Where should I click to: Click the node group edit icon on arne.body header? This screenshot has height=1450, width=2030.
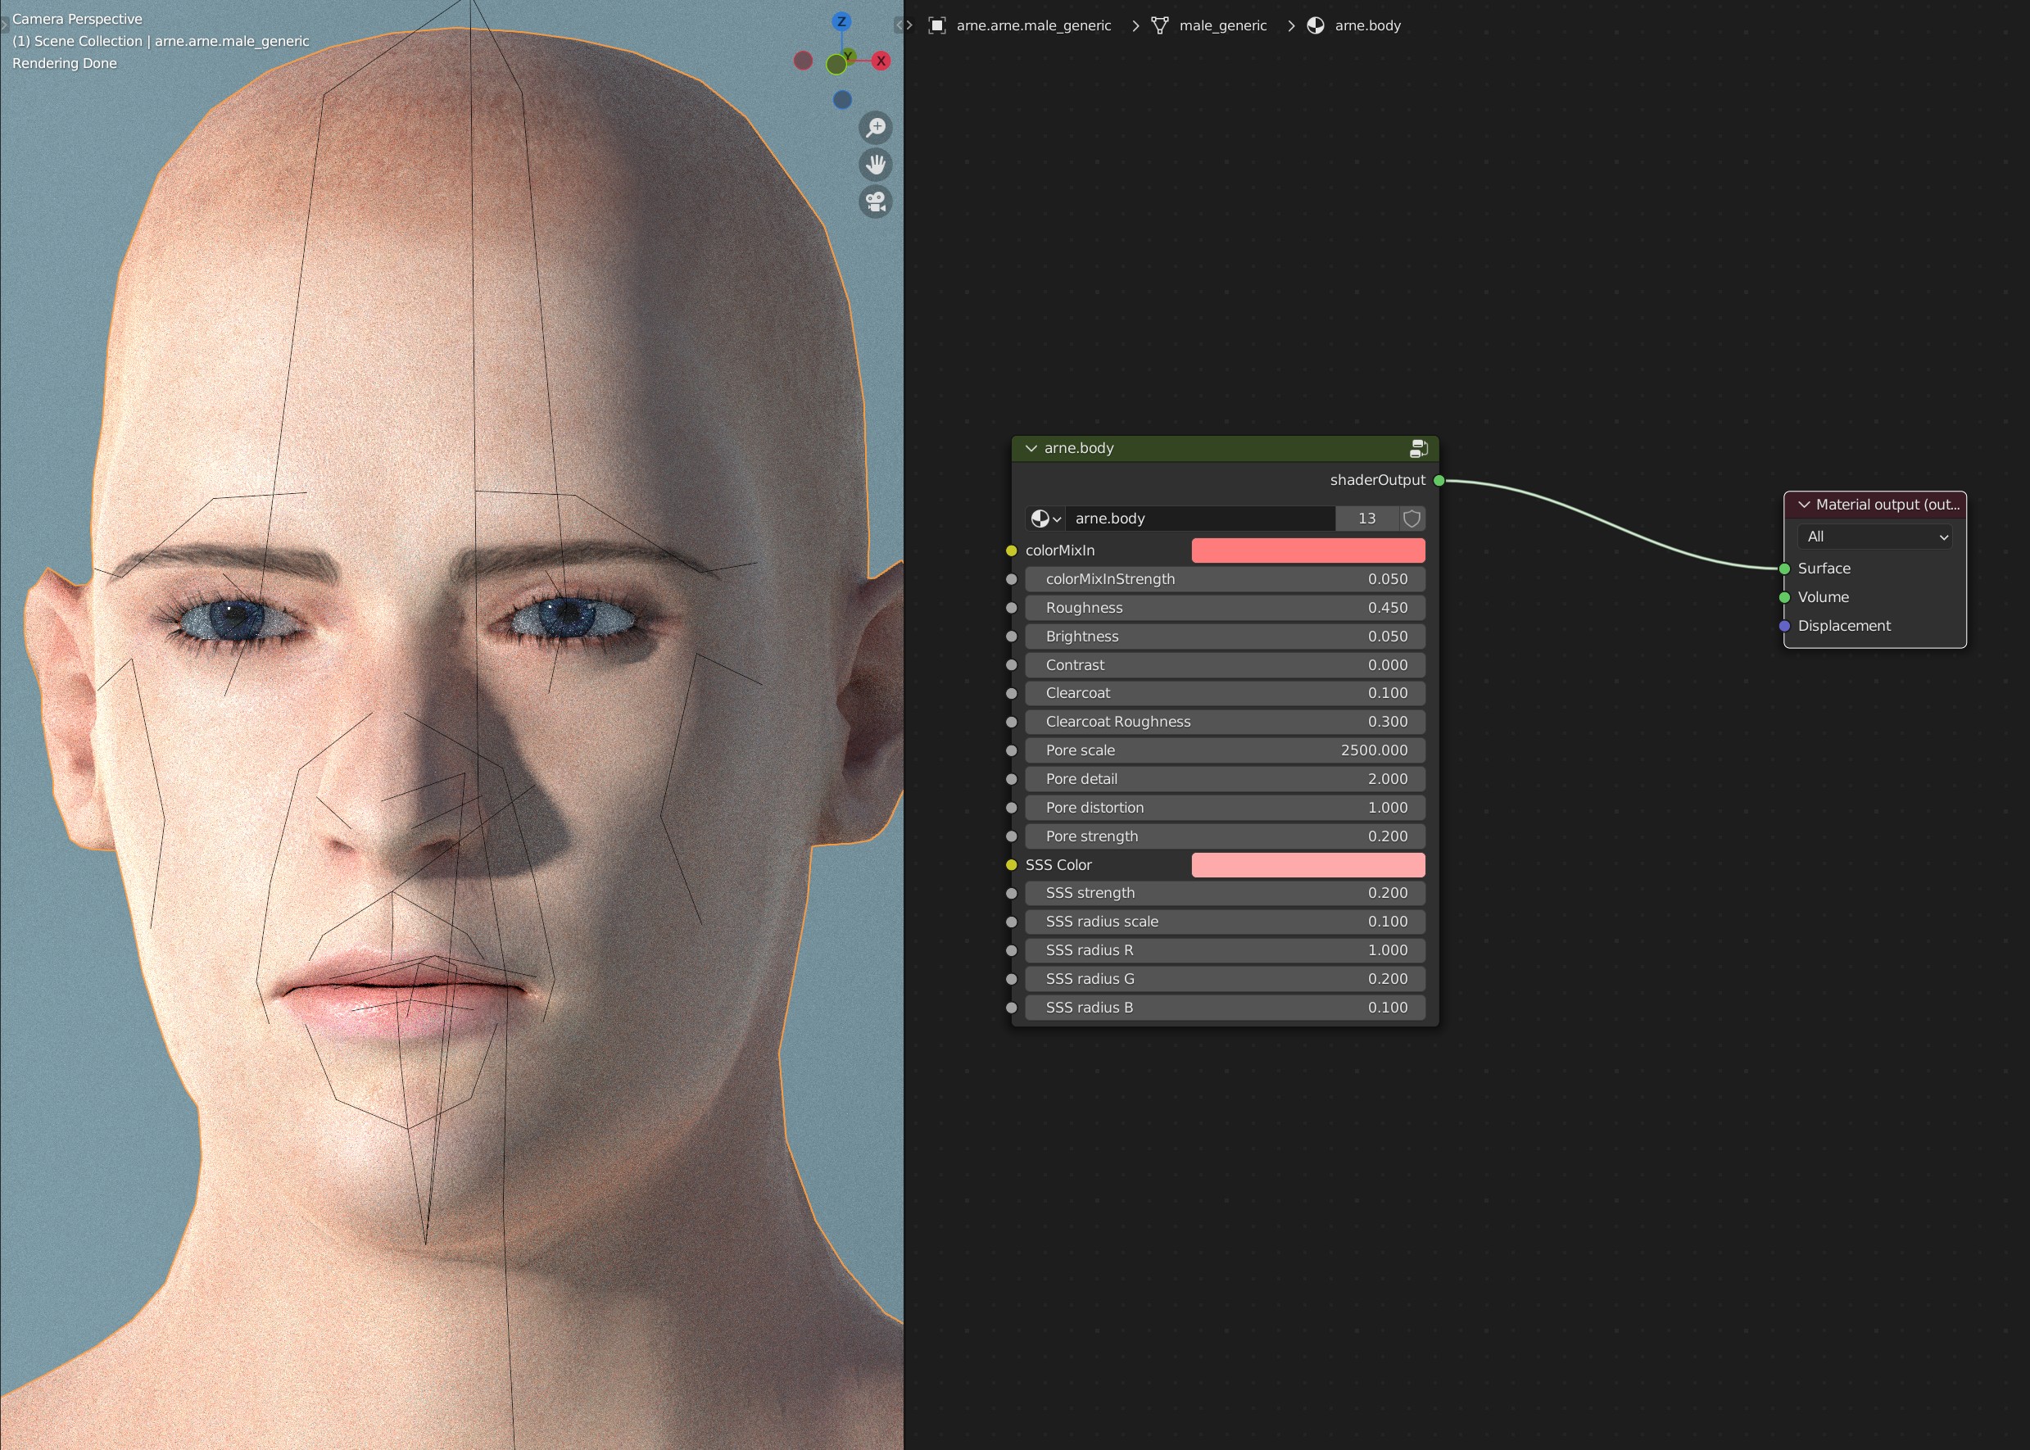[1419, 448]
